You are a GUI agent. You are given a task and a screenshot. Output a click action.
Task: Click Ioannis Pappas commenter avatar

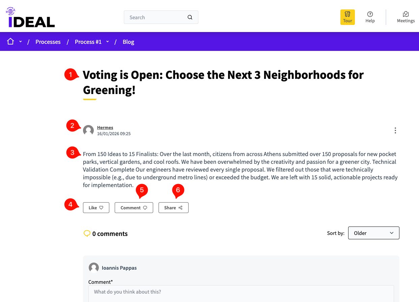[94, 268]
